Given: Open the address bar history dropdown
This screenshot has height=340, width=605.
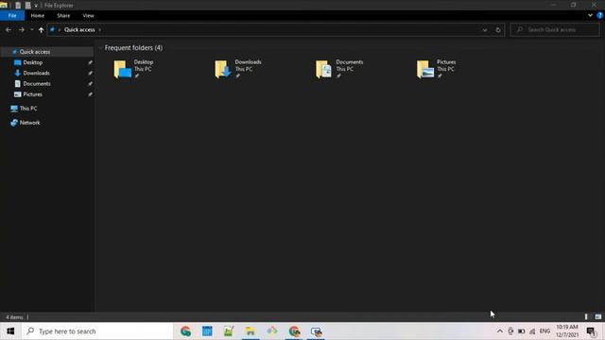Looking at the screenshot, I should pyautogui.click(x=485, y=29).
